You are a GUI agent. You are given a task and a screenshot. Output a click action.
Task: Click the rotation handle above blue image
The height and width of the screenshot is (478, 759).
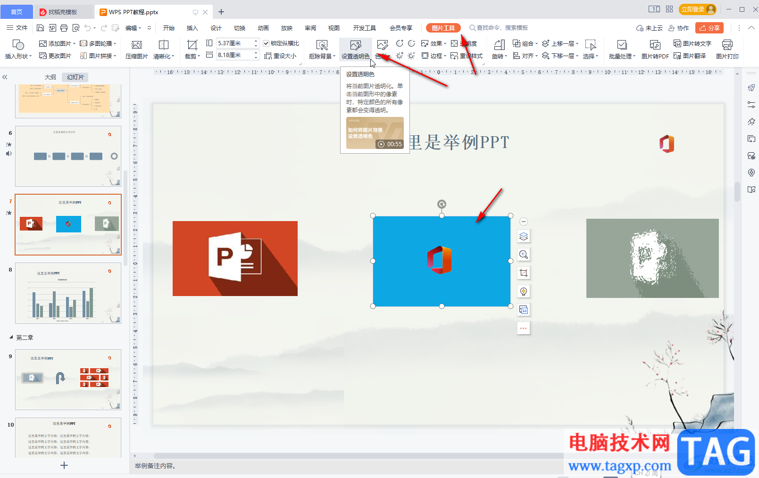click(x=442, y=204)
